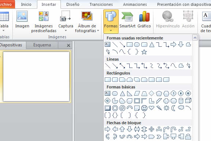
Task: Switch to the Inicio ribbon tab
Action: (26, 4)
